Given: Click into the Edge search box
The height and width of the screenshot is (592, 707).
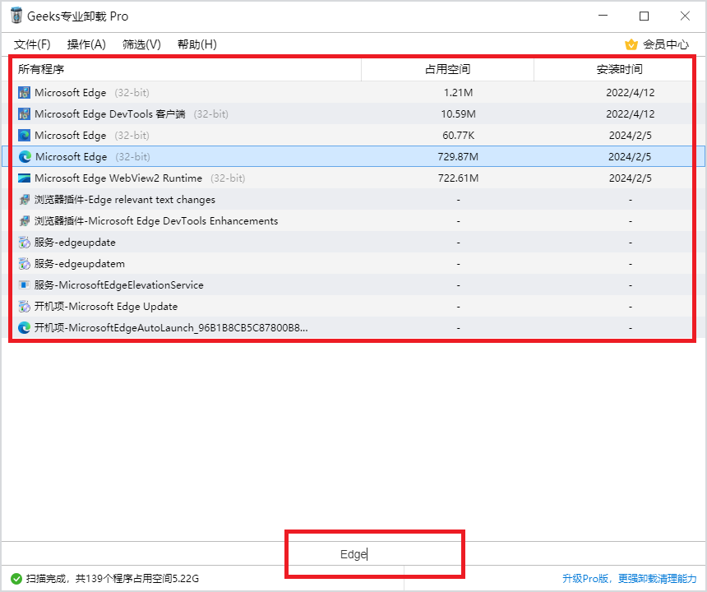Looking at the screenshot, I should click(353, 553).
